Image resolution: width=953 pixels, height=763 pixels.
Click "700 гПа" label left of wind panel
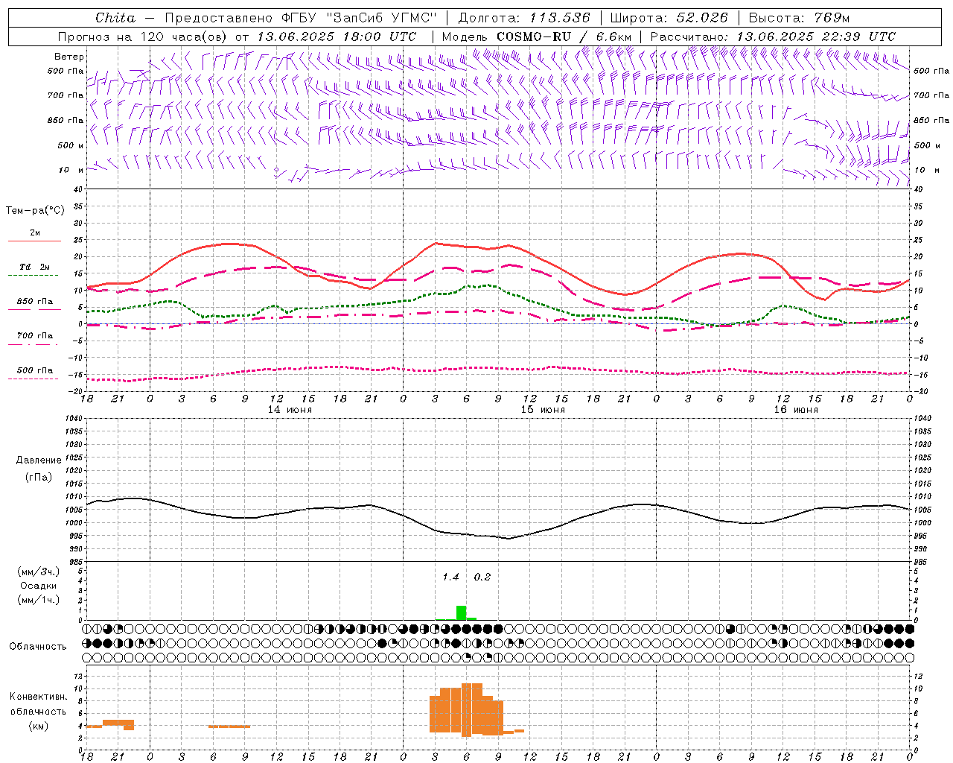pyautogui.click(x=66, y=95)
